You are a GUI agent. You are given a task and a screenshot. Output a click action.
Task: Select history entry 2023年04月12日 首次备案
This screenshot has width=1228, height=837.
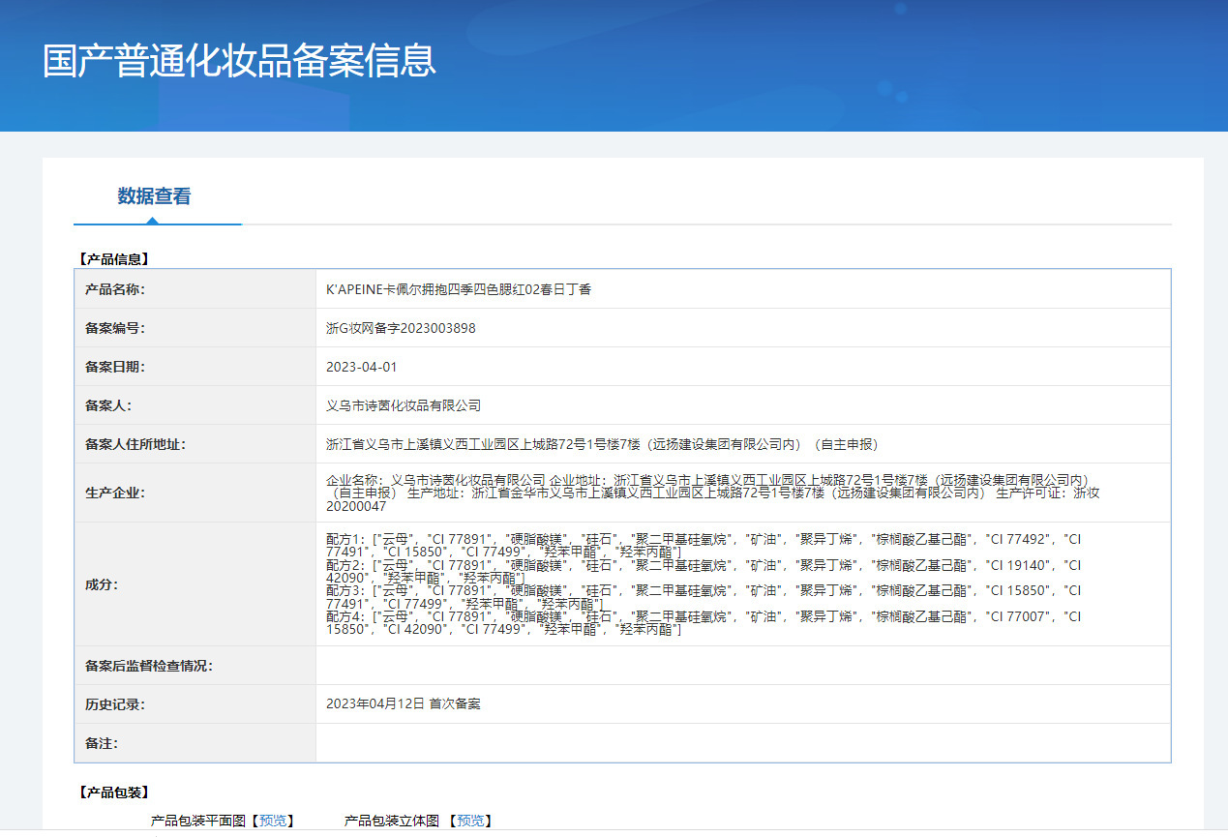[x=404, y=703]
